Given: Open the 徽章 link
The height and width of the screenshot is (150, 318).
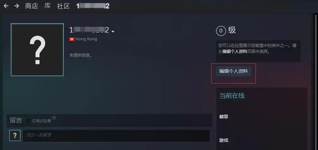Looking at the screenshot, I should point(224,117).
